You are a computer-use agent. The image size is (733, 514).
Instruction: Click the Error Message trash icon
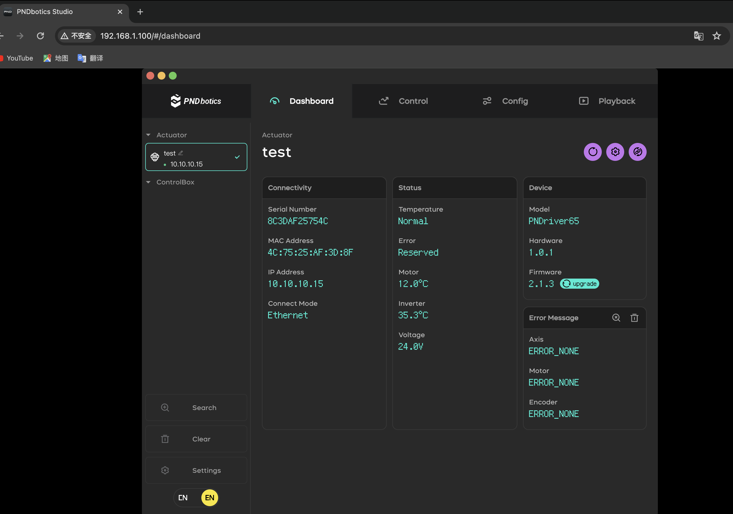pyautogui.click(x=634, y=318)
